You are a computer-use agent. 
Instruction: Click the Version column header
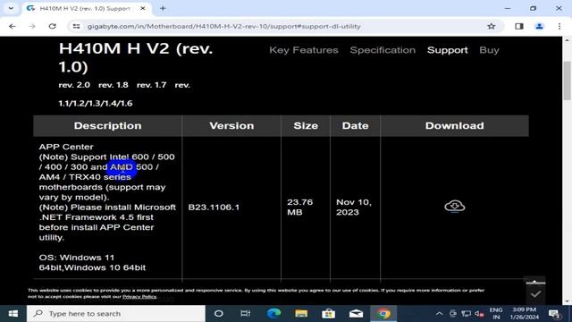coord(231,125)
